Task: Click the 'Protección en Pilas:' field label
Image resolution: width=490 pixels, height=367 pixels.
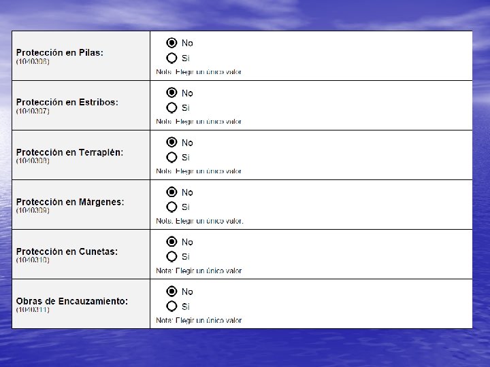Action: click(x=60, y=52)
